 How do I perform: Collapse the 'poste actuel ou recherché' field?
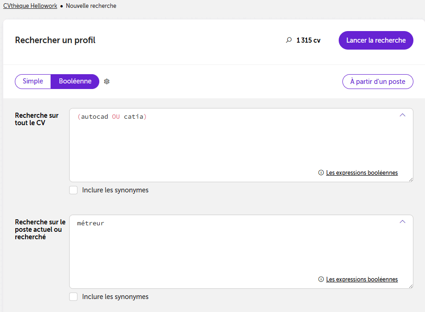pyautogui.click(x=403, y=222)
